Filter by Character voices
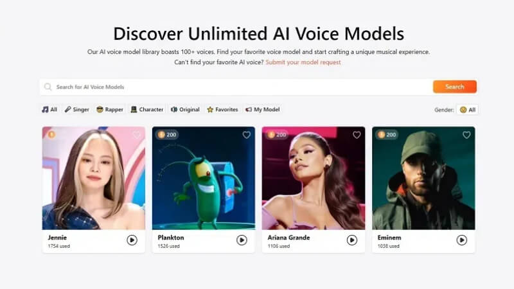The width and height of the screenshot is (514, 289). pos(147,109)
